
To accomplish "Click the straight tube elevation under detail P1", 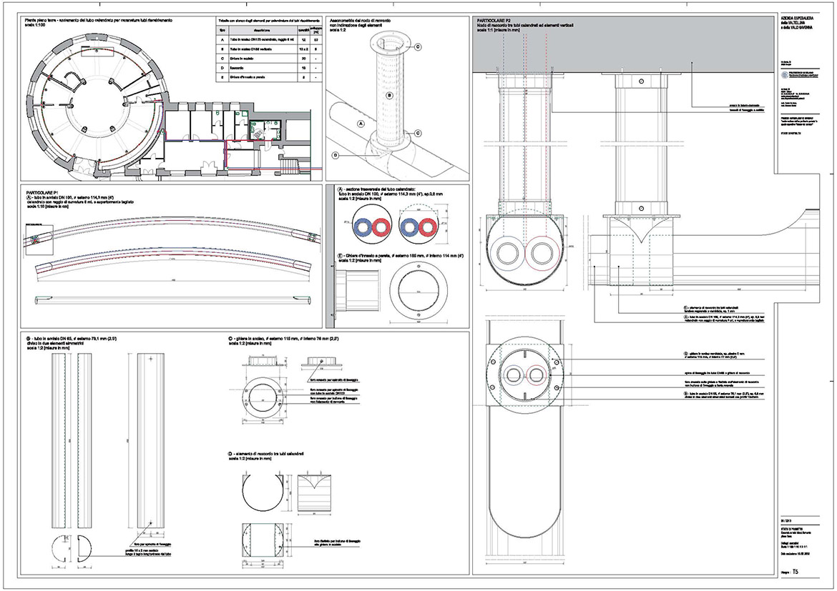I will 173,299.
